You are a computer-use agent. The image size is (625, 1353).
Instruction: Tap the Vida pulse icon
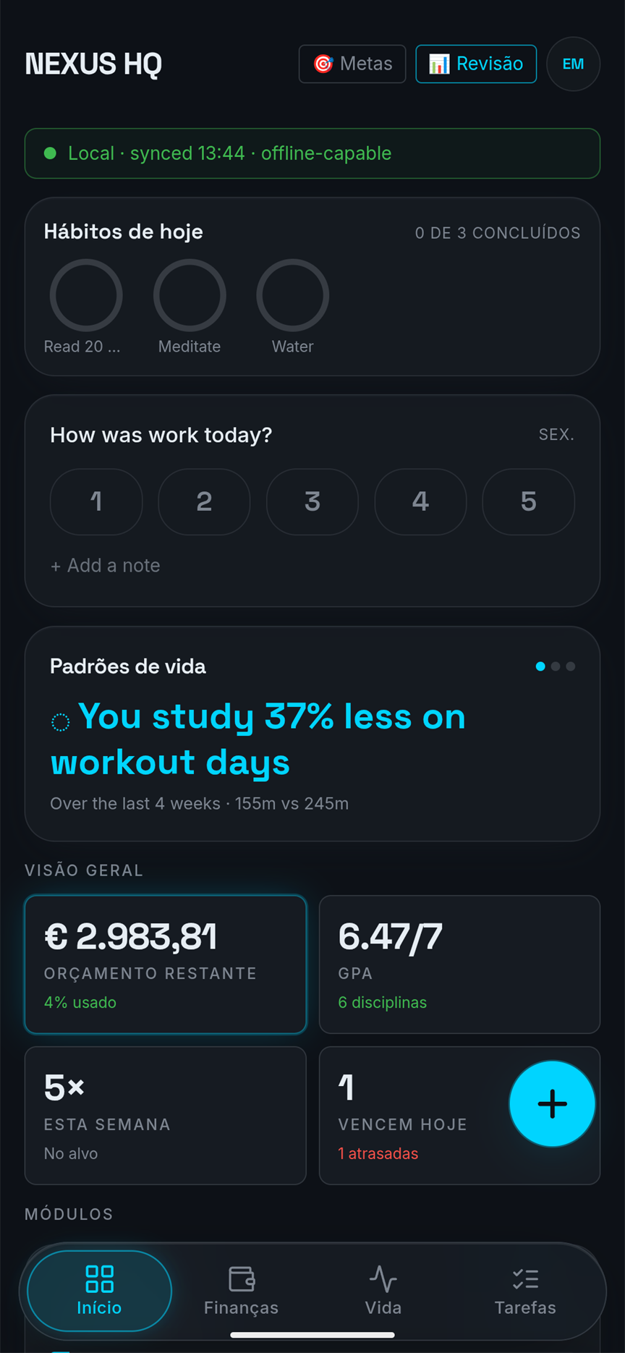point(383,1278)
